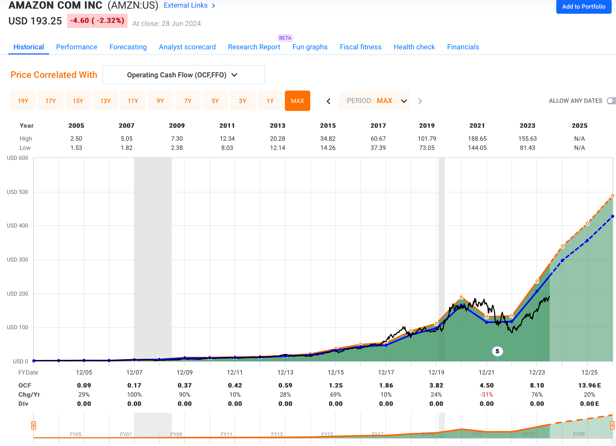
Task: Click the next period right arrow
Action: coord(420,101)
